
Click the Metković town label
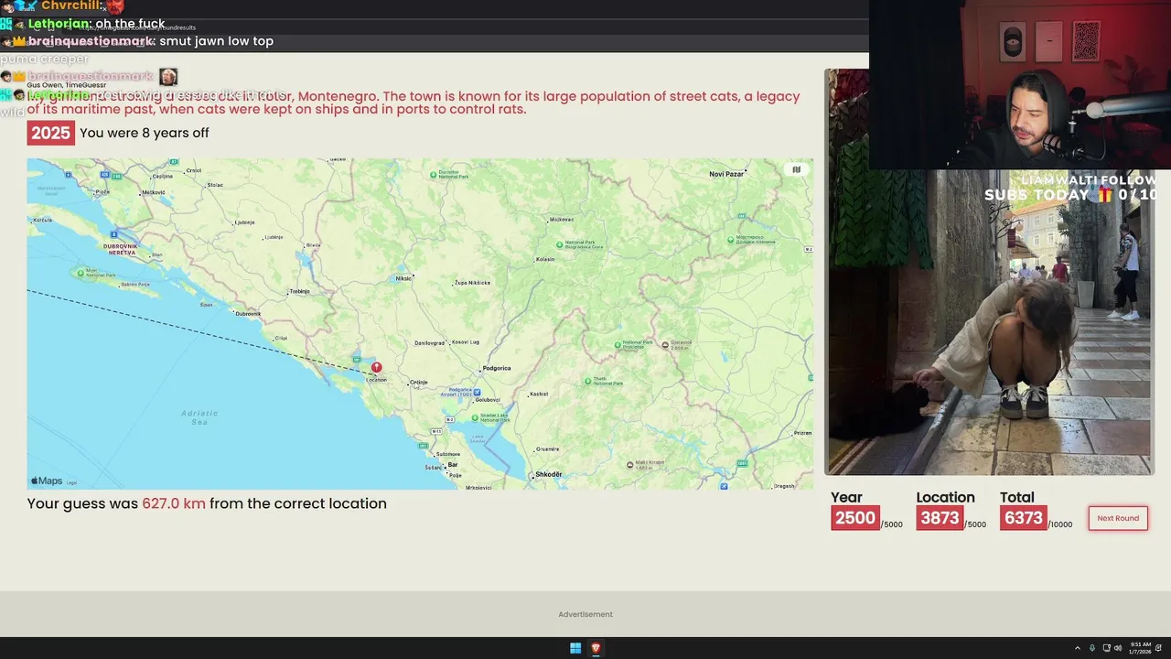click(x=154, y=192)
